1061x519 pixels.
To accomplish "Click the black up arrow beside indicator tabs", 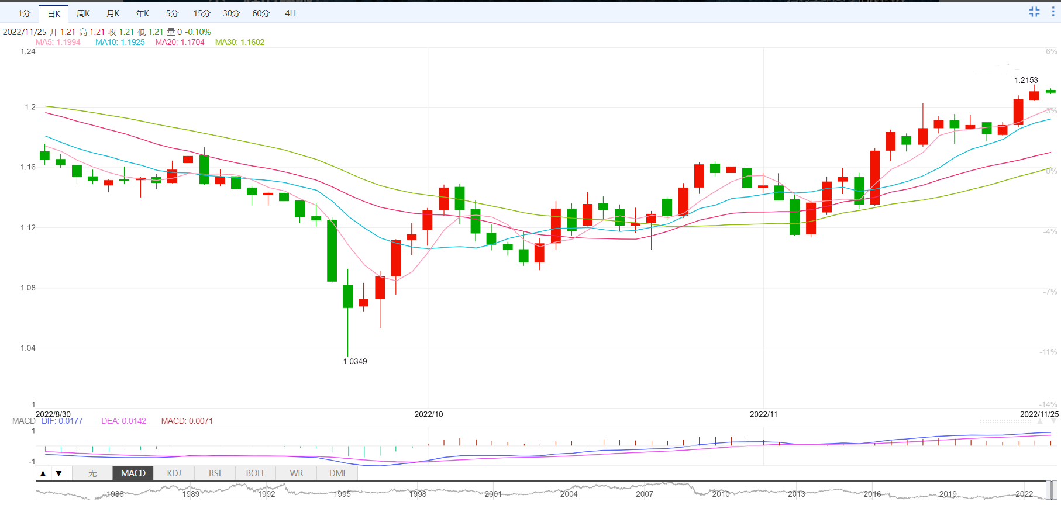I will click(43, 473).
